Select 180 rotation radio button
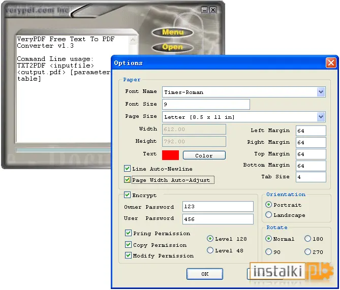Screen dimensions: 340x290 pos(307,239)
